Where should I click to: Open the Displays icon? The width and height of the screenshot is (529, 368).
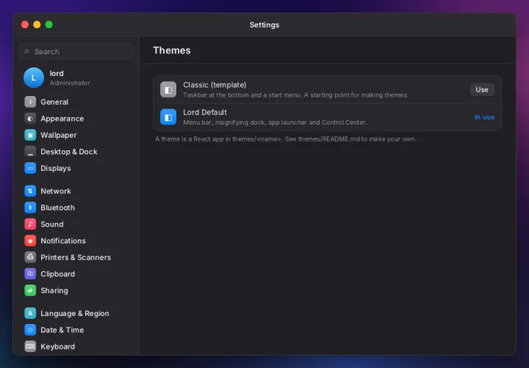click(x=30, y=168)
